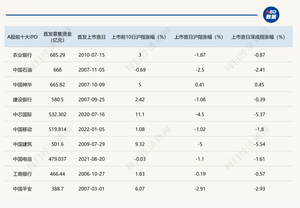The height and width of the screenshot is (208, 300).
Task: Click the 9.32 pre-listing gain value
Action: click(140, 144)
